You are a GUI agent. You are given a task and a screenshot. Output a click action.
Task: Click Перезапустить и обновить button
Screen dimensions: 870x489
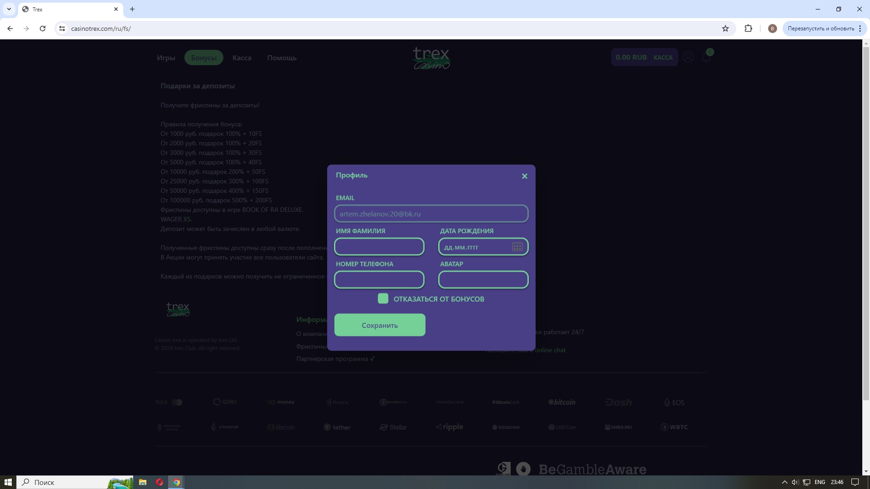pos(821,29)
